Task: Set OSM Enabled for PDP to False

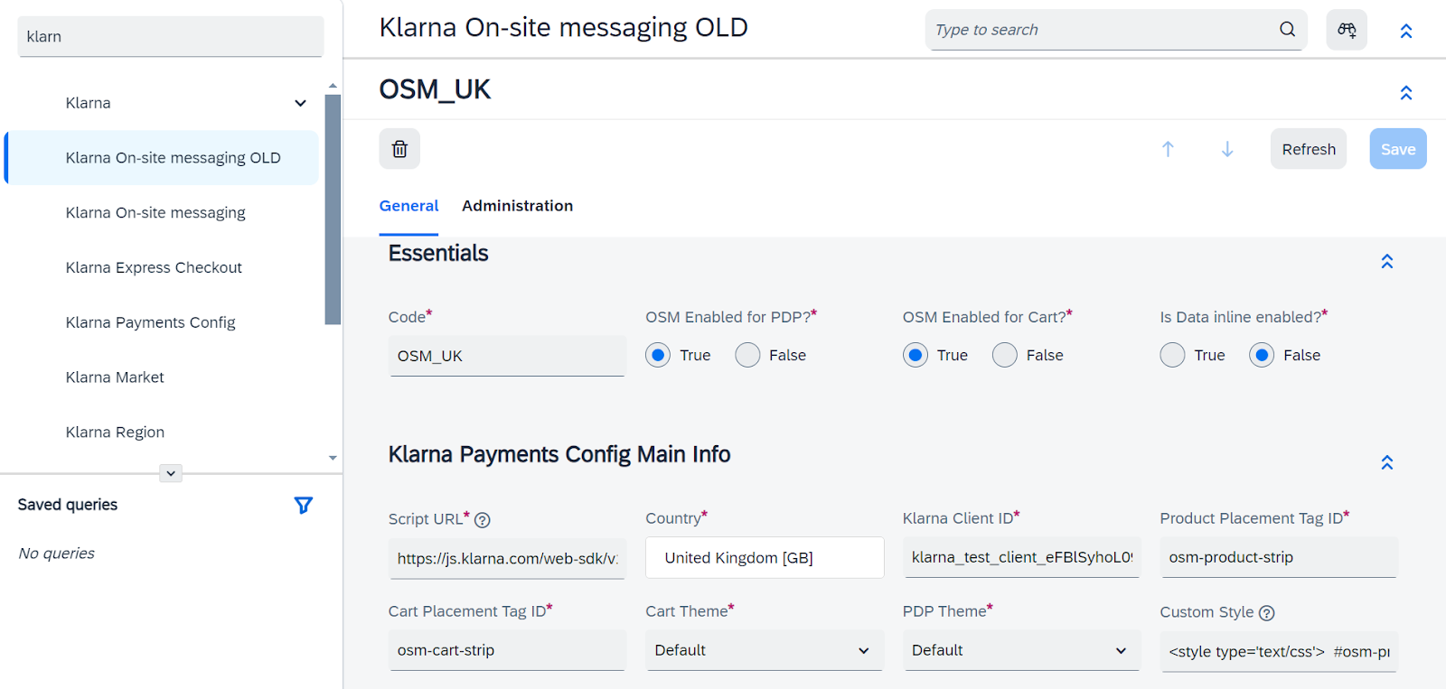Action: click(x=747, y=356)
